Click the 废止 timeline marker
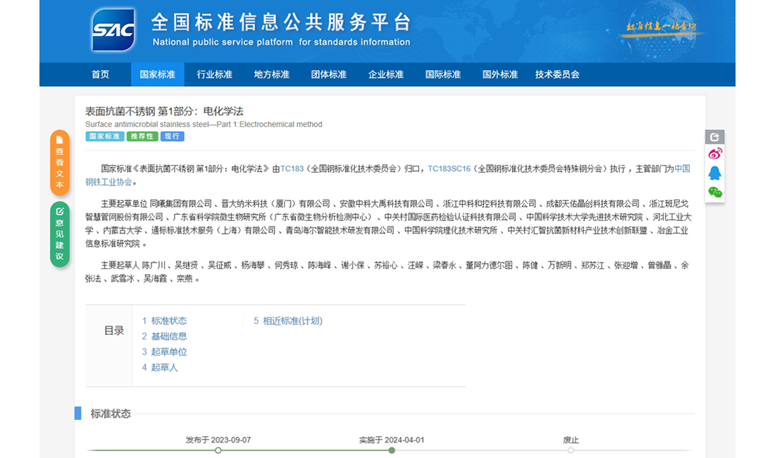Image resolution: width=775 pixels, height=458 pixels. click(571, 450)
